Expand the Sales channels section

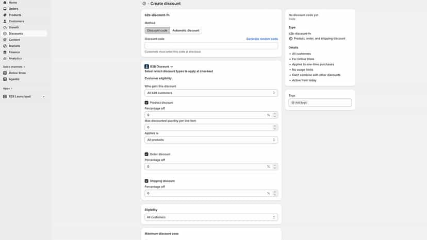24,66
